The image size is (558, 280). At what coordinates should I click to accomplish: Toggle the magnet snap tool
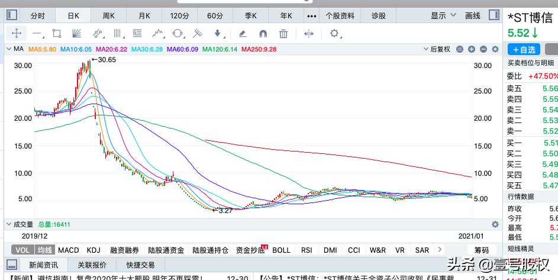tap(263, 34)
